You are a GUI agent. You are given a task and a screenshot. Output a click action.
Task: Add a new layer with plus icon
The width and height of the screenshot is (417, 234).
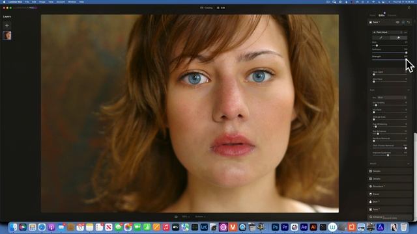tap(7, 25)
